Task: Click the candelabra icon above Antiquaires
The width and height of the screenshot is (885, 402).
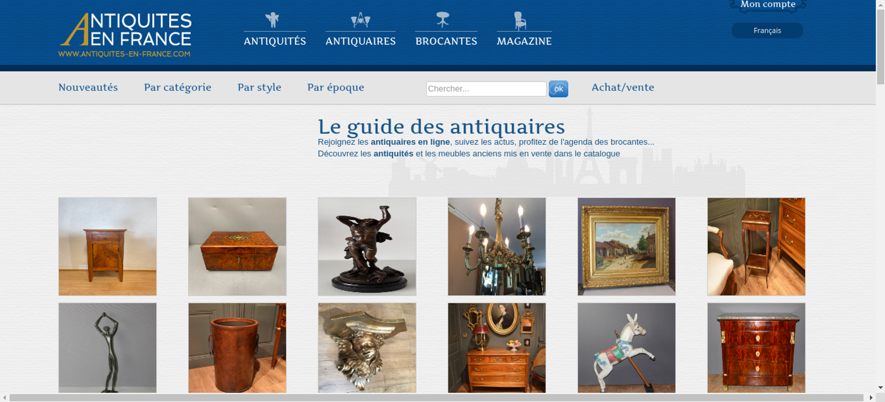Action: tap(360, 20)
